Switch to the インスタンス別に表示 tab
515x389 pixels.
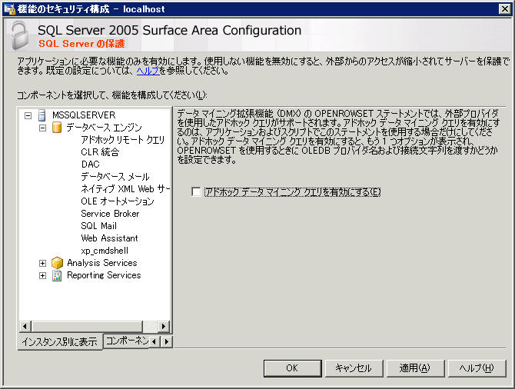(60, 342)
